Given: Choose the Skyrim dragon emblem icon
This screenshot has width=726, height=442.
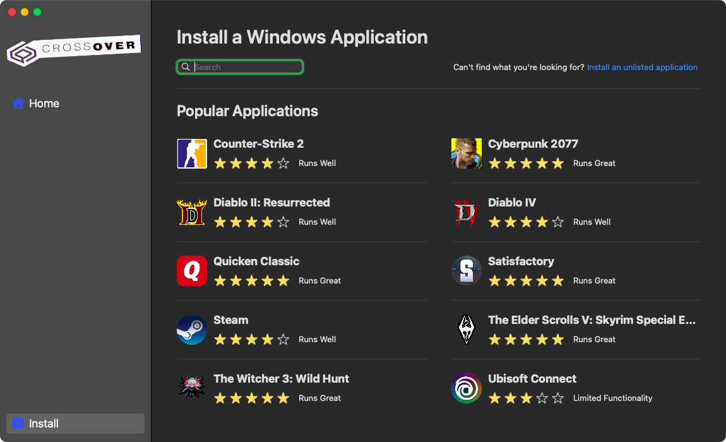Looking at the screenshot, I should point(467,330).
